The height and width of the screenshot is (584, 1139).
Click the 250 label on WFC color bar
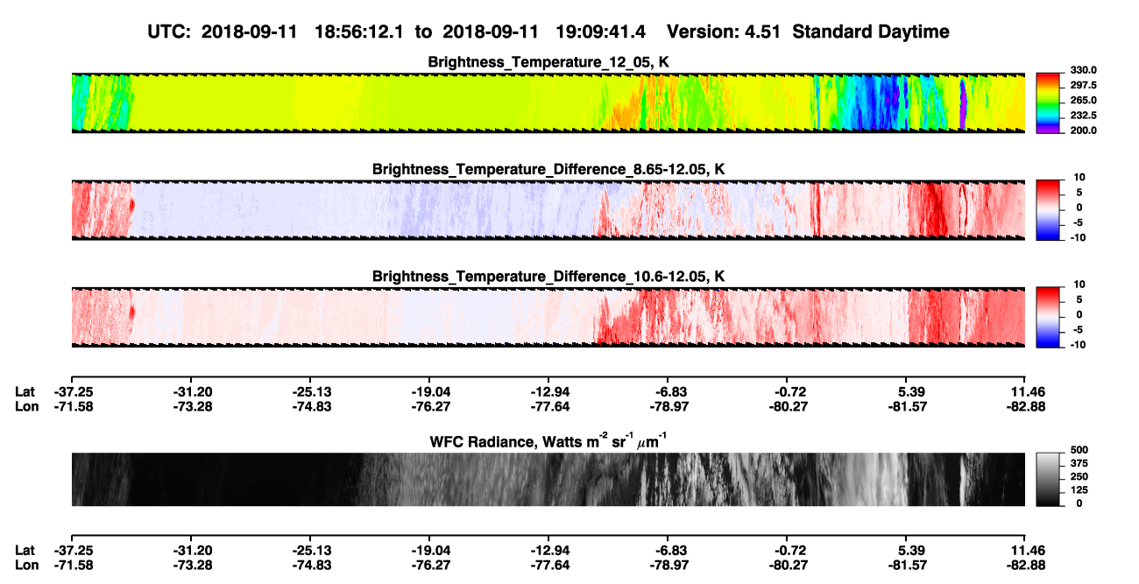(1079, 476)
